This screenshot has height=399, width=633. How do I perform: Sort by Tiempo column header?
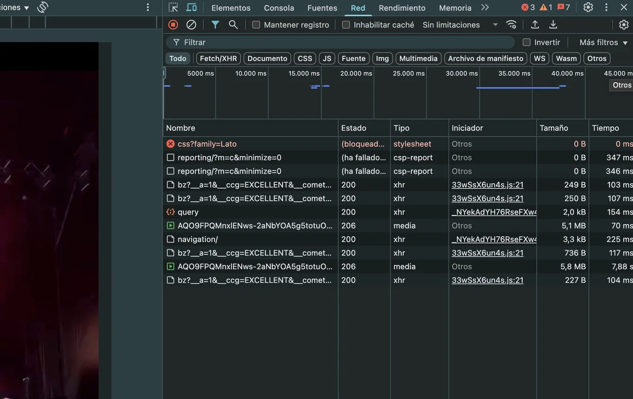point(611,128)
